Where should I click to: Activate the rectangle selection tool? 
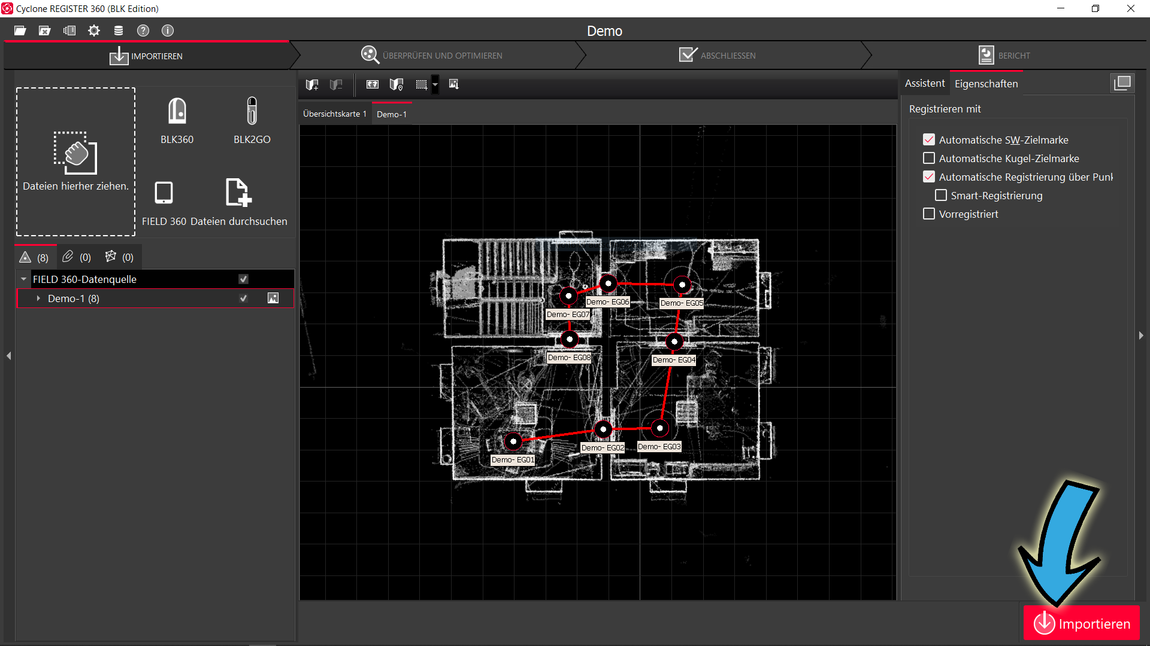(x=421, y=84)
